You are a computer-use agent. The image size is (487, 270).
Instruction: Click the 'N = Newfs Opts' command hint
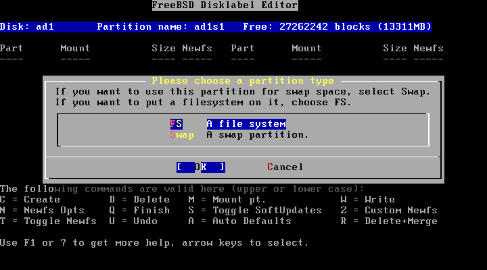tap(42, 210)
